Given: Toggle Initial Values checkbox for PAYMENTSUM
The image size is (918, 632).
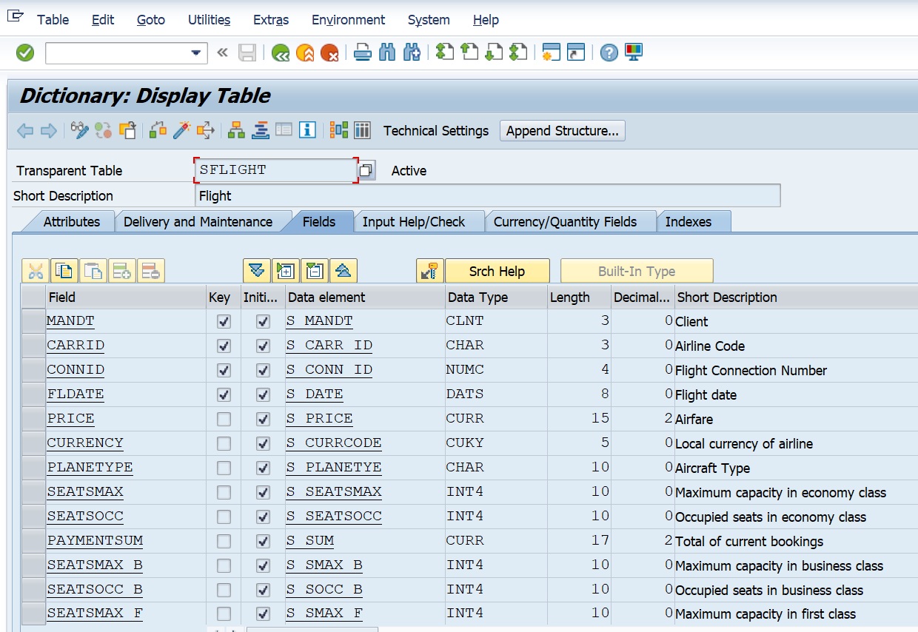Looking at the screenshot, I should [263, 542].
